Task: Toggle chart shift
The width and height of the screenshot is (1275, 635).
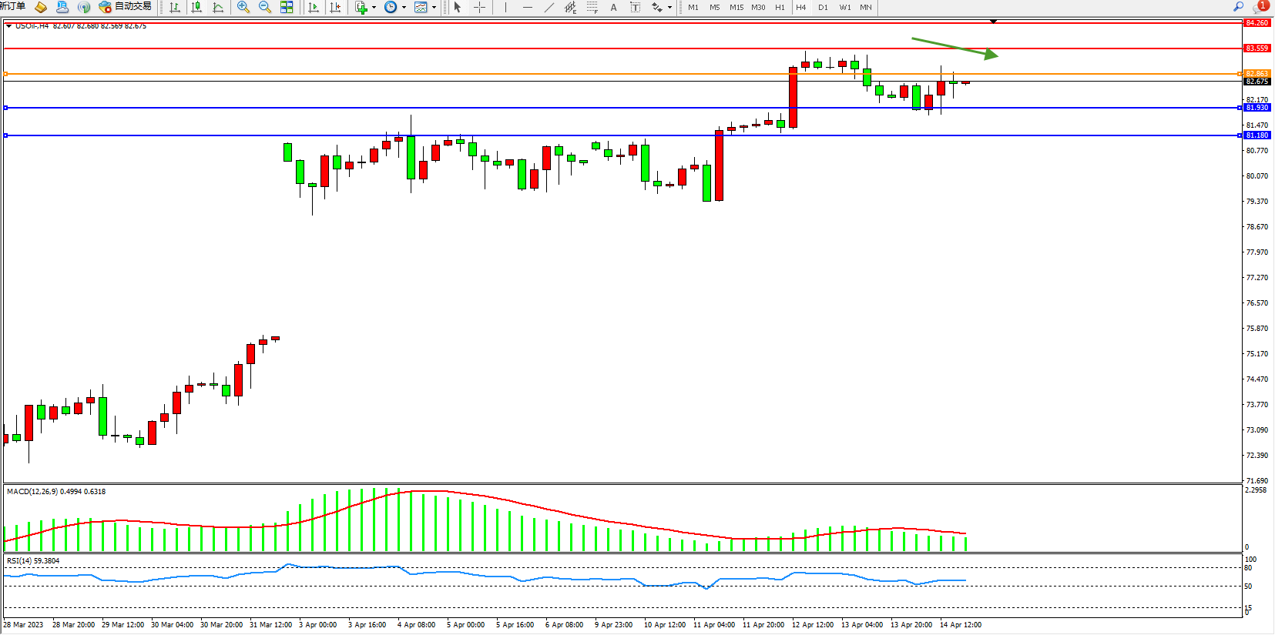Action: point(335,8)
